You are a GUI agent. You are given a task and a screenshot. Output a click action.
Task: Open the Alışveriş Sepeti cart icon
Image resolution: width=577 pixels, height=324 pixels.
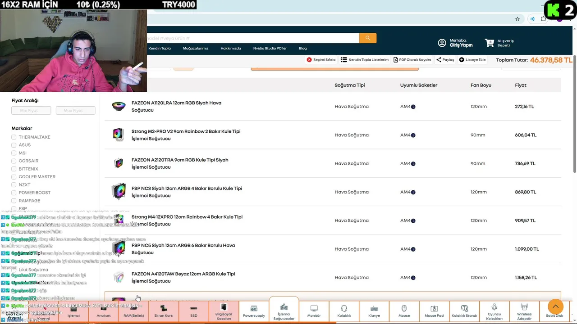[x=490, y=43]
